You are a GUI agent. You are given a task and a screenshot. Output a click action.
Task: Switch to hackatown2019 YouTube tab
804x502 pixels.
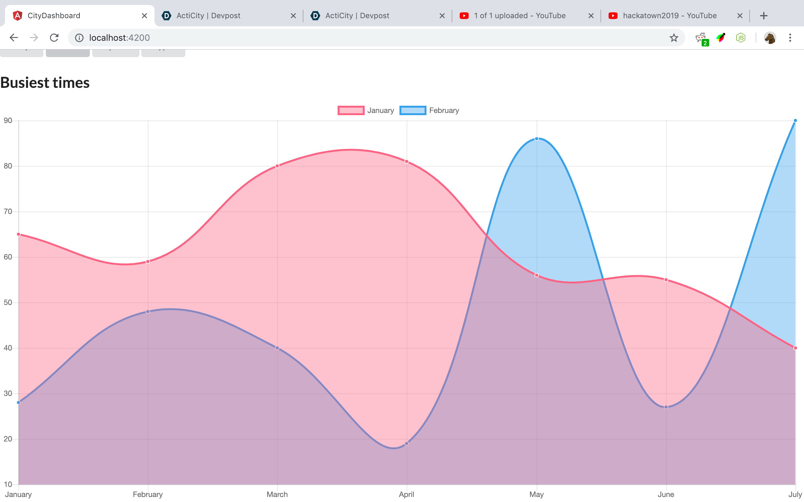coord(670,16)
